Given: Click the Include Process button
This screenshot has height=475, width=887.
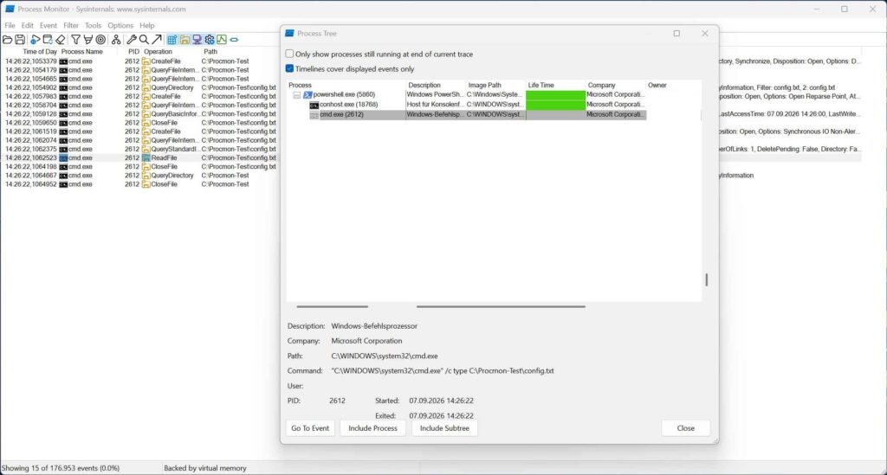Looking at the screenshot, I should [x=372, y=428].
